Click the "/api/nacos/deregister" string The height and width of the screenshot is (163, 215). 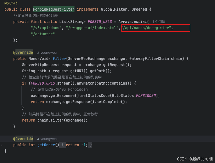147,28
